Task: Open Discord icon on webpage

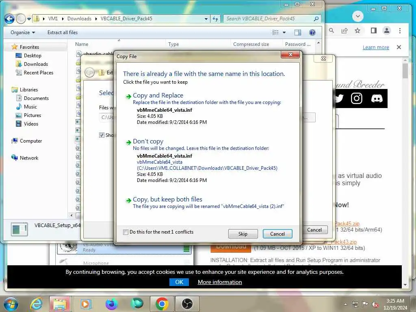Action: pyautogui.click(x=377, y=98)
